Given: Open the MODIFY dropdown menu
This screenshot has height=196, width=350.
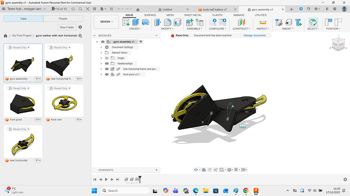Looking at the screenshot, I should tap(167, 29).
